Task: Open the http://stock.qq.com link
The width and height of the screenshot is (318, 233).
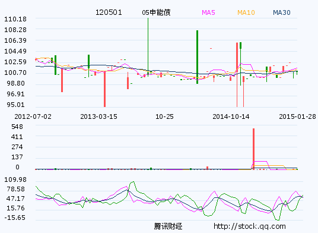Action: (250, 226)
